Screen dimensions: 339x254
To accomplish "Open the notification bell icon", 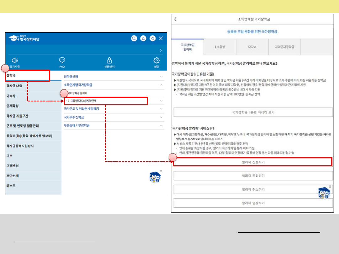I will tap(143, 38).
